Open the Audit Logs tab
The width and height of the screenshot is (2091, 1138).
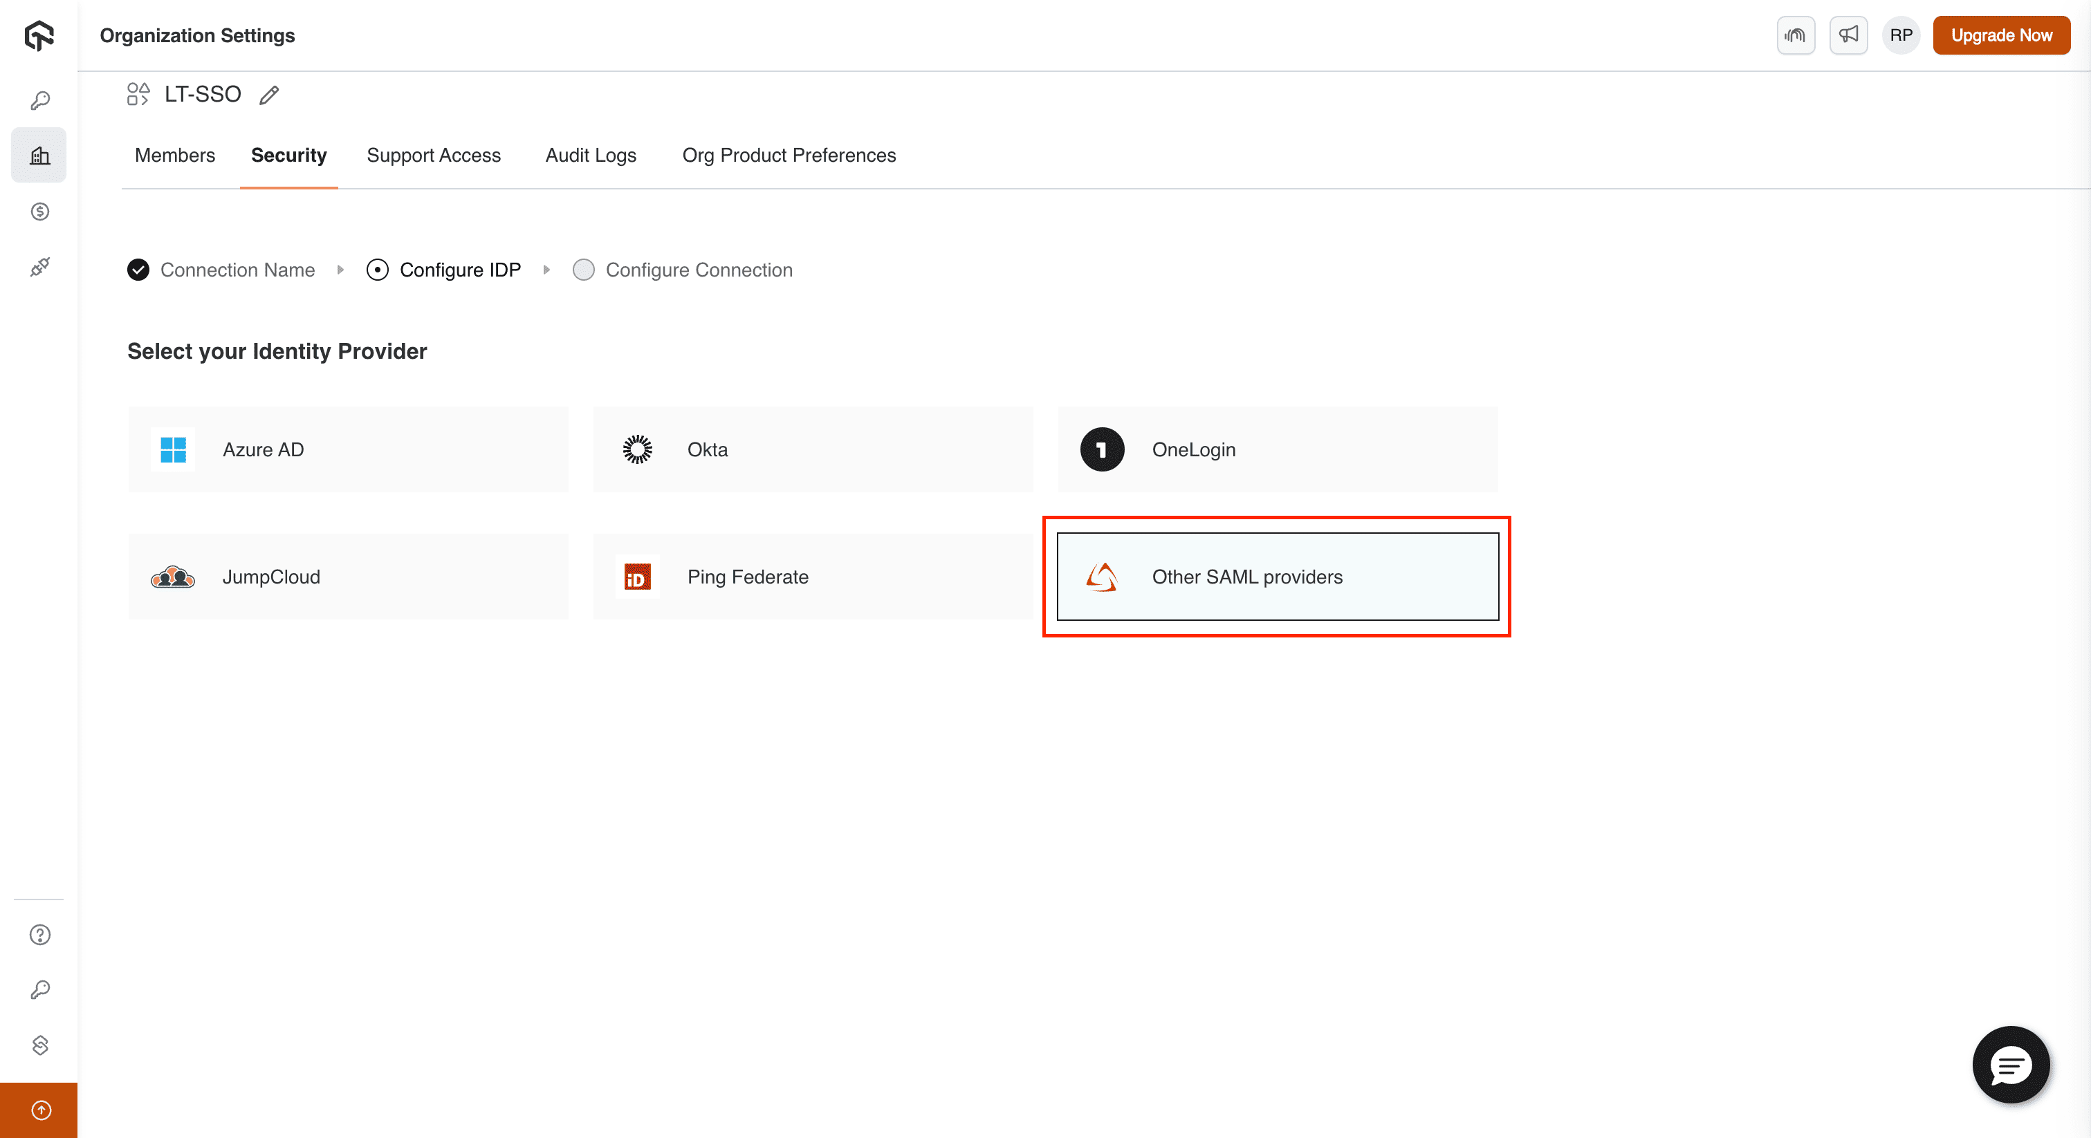591,155
